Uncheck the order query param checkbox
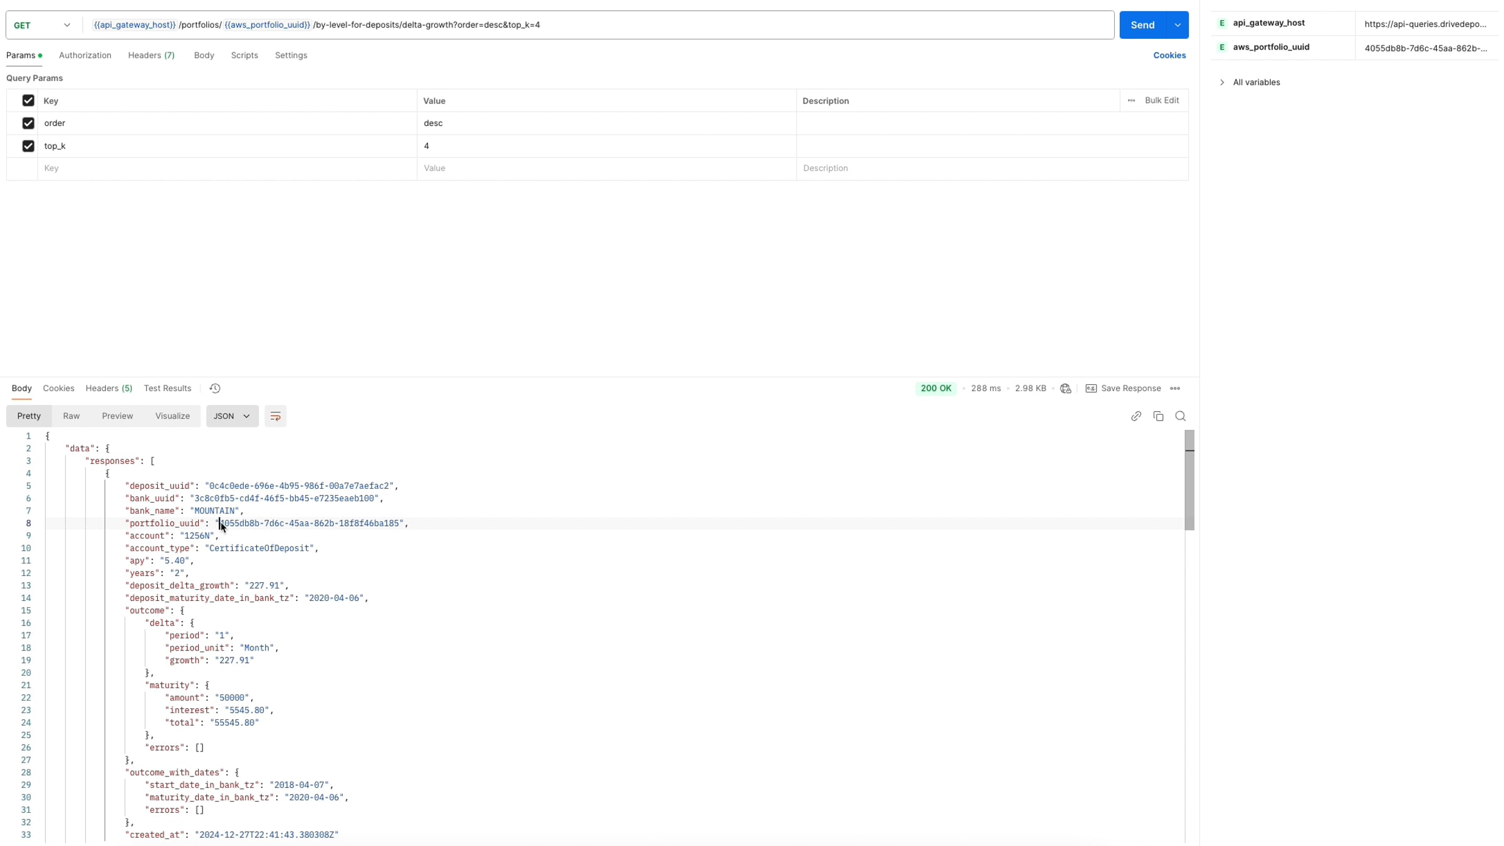This screenshot has width=1504, height=846. coord(28,123)
